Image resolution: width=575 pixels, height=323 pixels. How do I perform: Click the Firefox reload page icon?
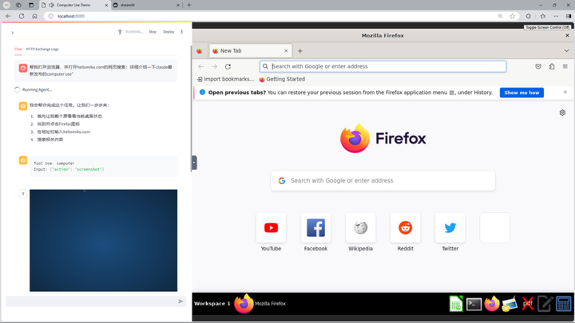click(228, 66)
